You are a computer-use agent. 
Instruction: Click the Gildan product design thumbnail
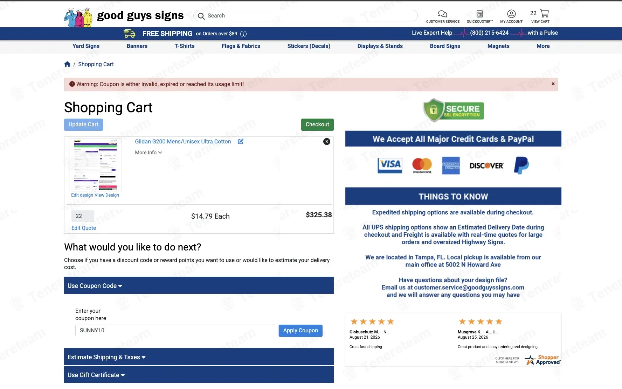click(x=95, y=164)
